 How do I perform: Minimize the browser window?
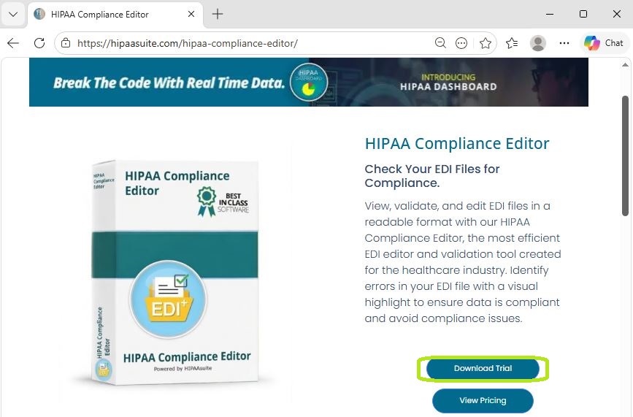click(550, 14)
